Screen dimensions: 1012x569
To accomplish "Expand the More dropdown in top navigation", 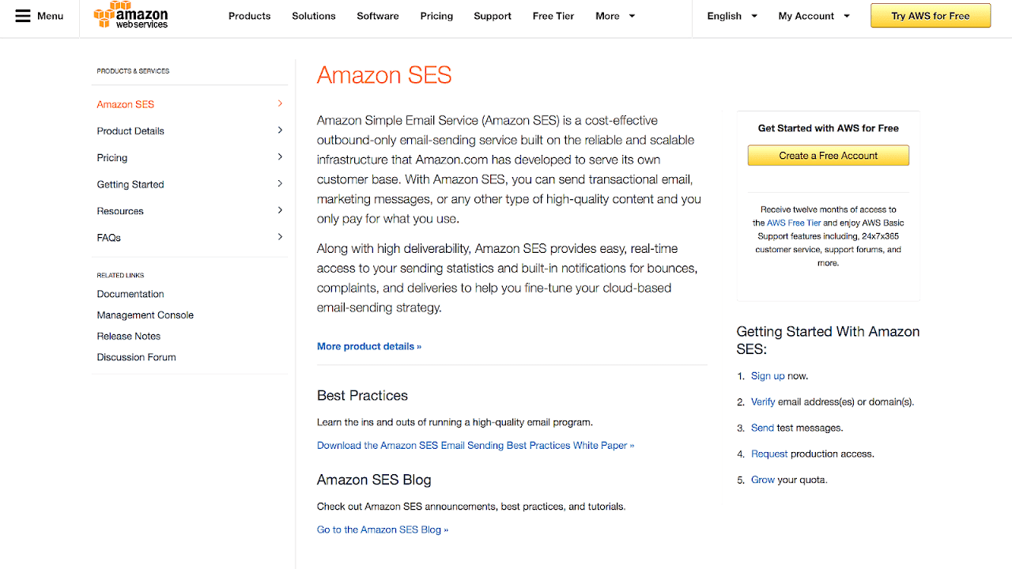I will pyautogui.click(x=615, y=16).
